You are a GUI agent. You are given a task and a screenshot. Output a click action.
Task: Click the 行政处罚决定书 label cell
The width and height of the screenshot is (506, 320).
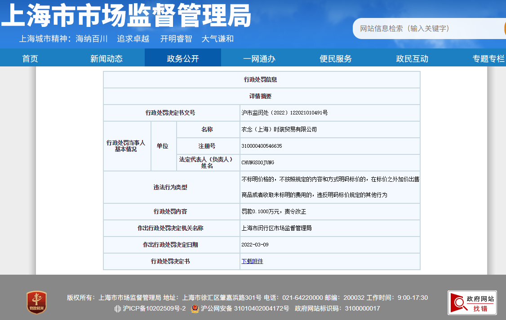[x=172, y=261]
